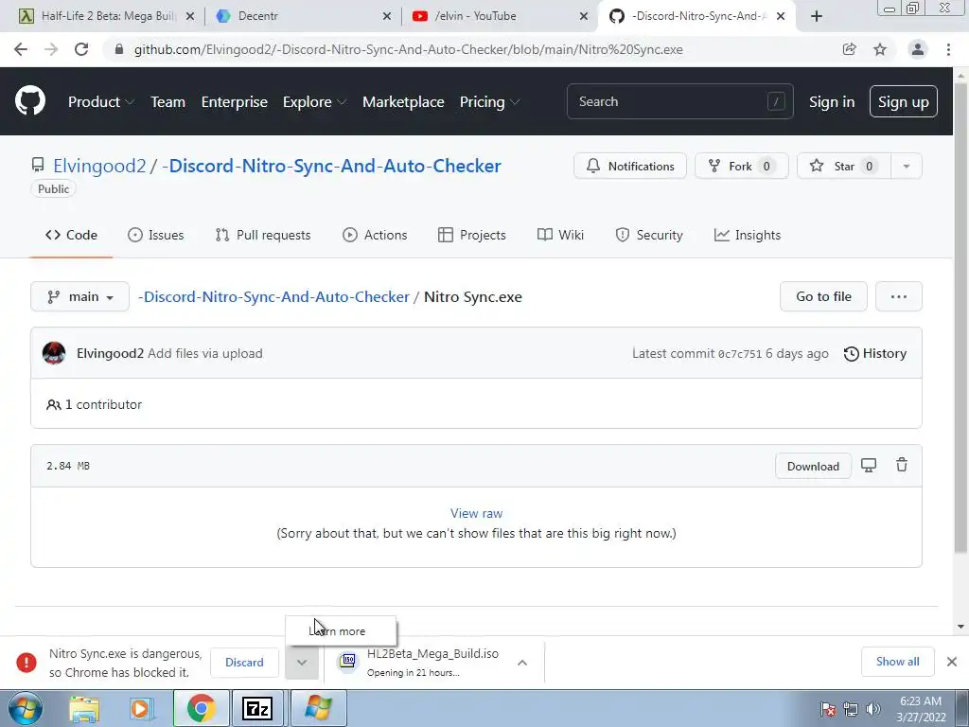The height and width of the screenshot is (727, 969).
Task: Open Chrome's three-dot menu
Action: click(948, 49)
